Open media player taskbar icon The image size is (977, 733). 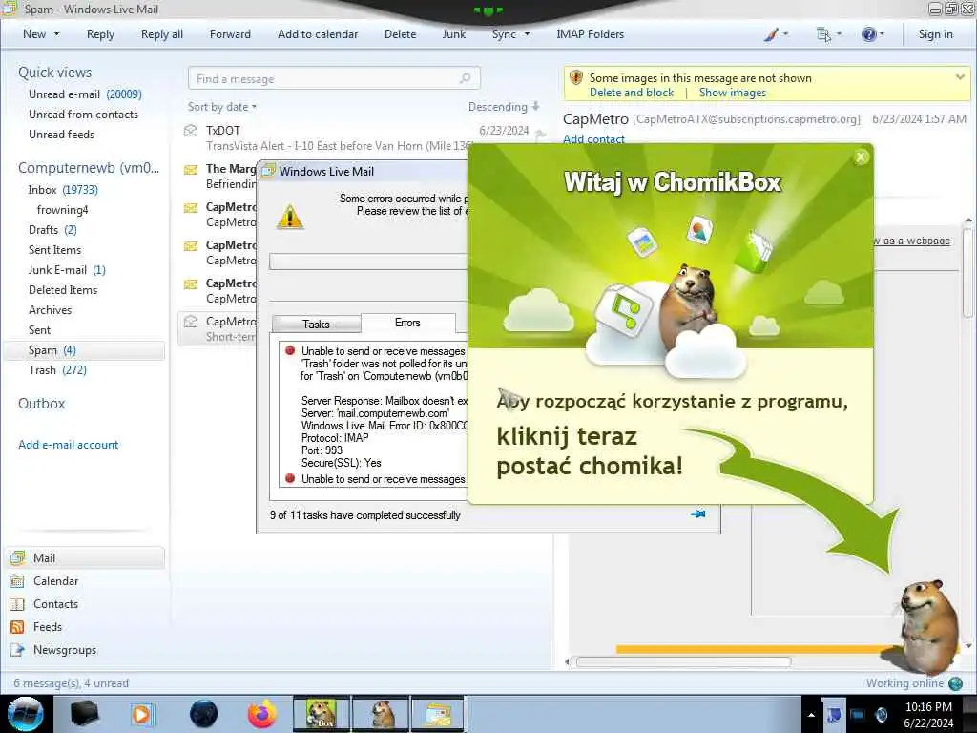(x=142, y=714)
